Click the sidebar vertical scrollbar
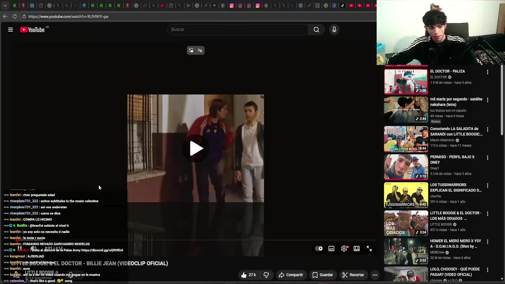505x284 pixels. 502,101
